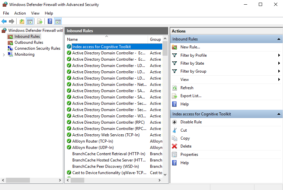Open Properties for the selected rule
The image size is (283, 190).
point(189,155)
